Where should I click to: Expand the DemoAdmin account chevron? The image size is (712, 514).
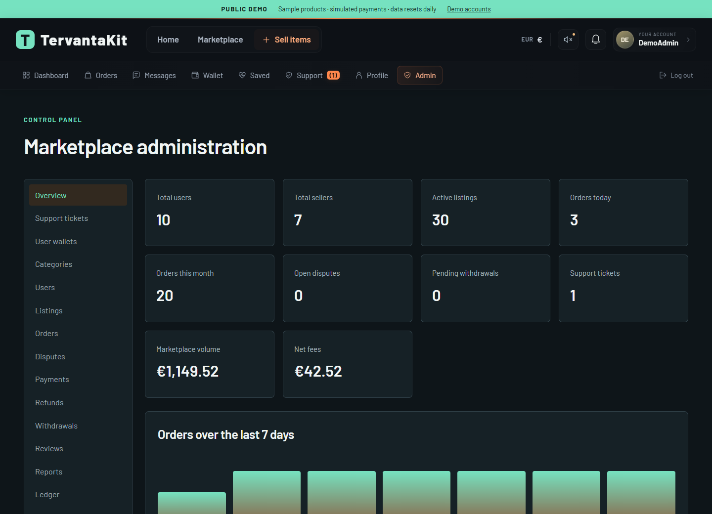click(688, 40)
